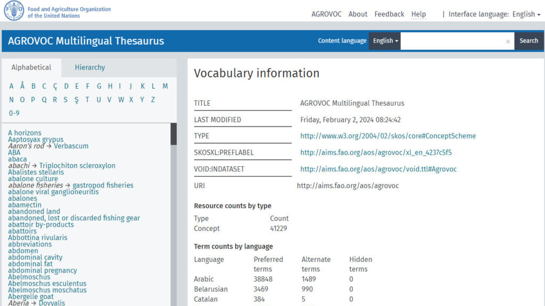Click the FAO logo icon
This screenshot has width=545, height=306.
point(14,11)
